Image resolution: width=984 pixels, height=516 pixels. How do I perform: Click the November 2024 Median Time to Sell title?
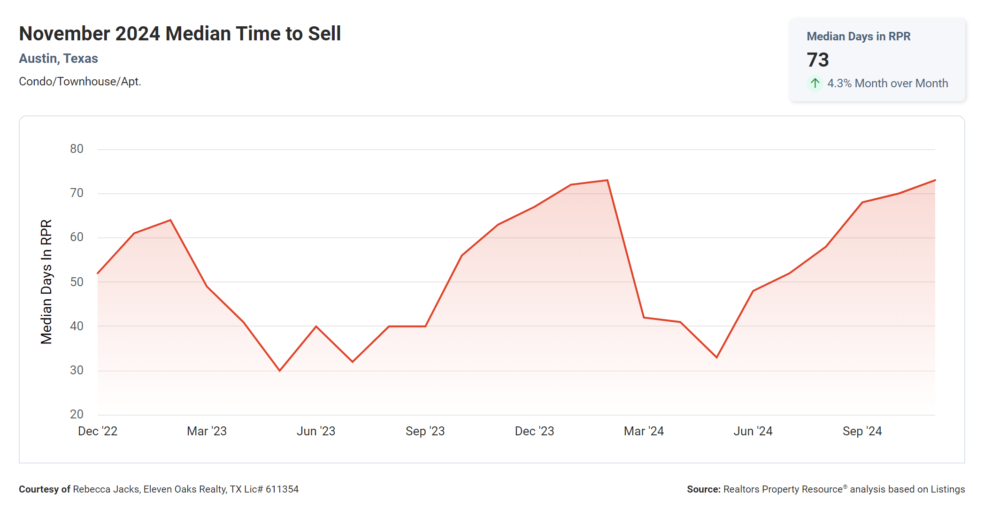click(x=180, y=34)
